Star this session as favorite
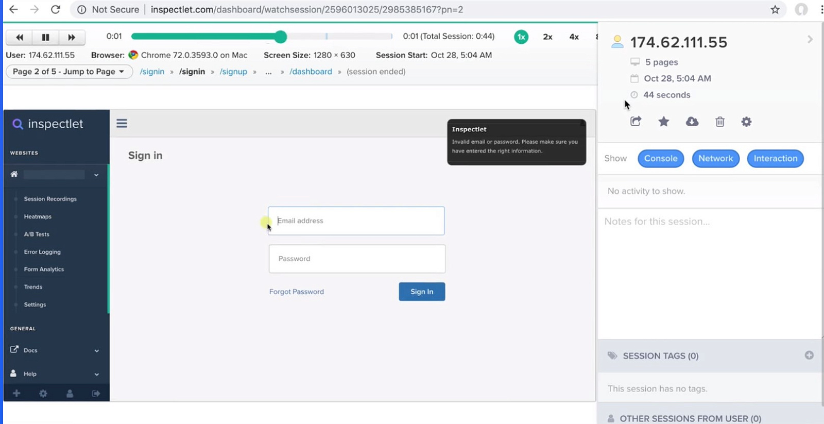This screenshot has width=824, height=424. (664, 122)
